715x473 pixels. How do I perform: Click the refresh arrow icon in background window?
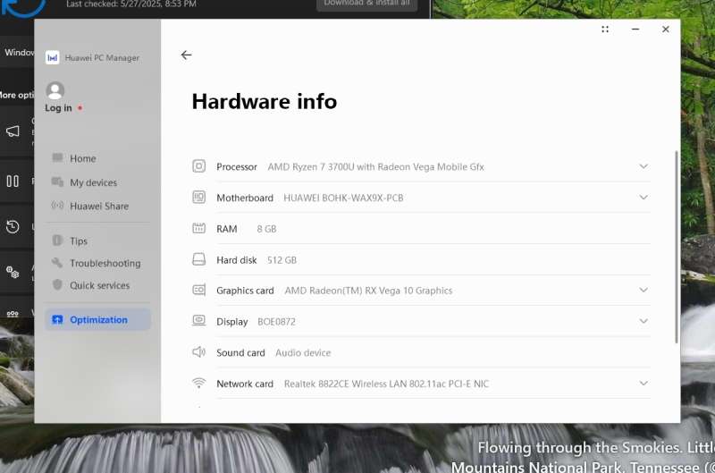(x=23, y=7)
